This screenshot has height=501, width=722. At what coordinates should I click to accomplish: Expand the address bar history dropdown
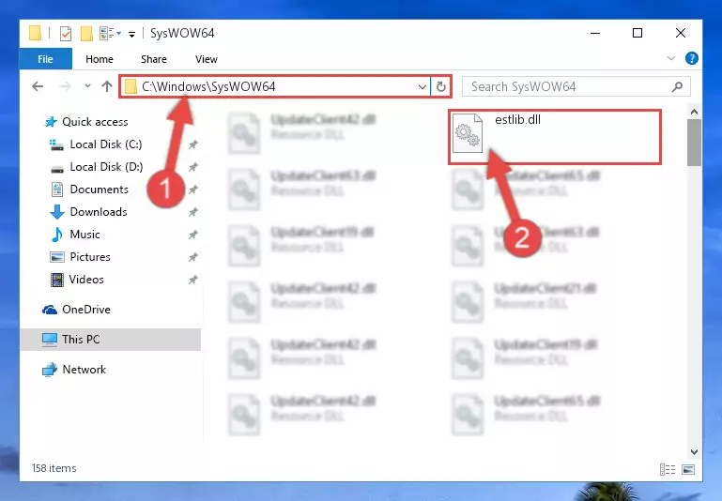tap(422, 86)
